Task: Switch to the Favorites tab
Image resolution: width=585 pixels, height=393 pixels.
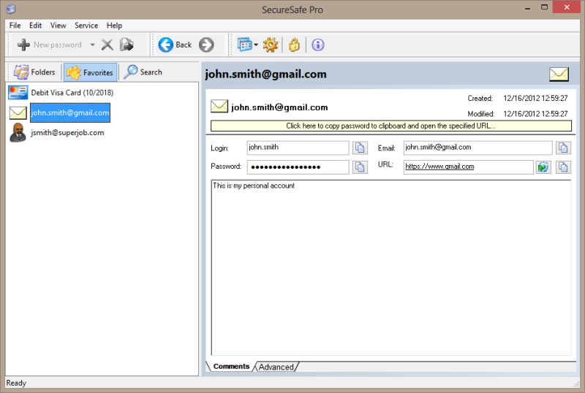Action: (x=90, y=72)
